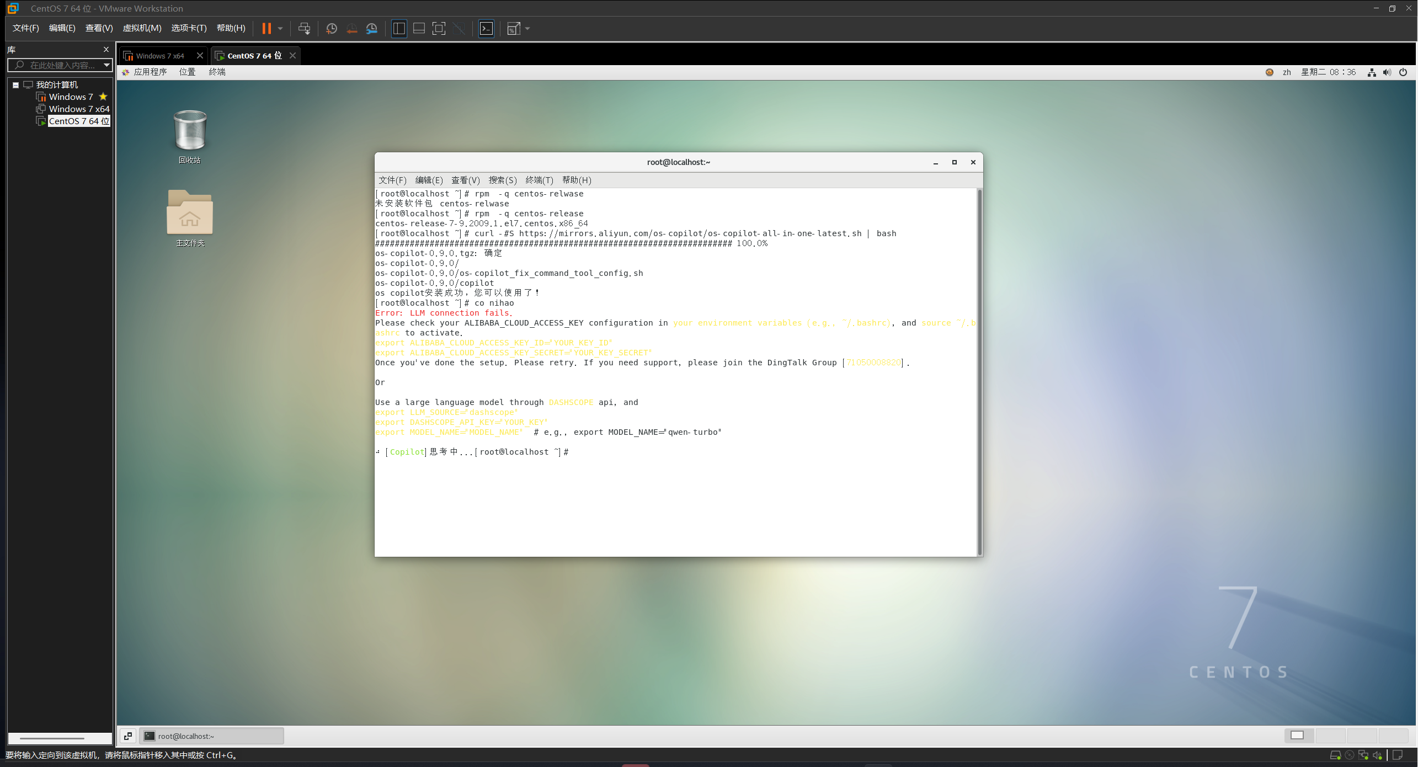Click the power icon in CentOS top bar
The image size is (1418, 767).
1403,72
